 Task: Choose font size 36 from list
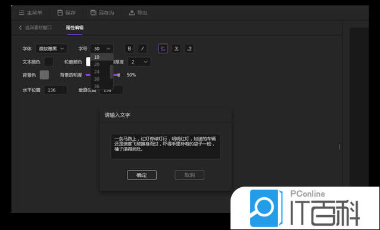point(100,86)
